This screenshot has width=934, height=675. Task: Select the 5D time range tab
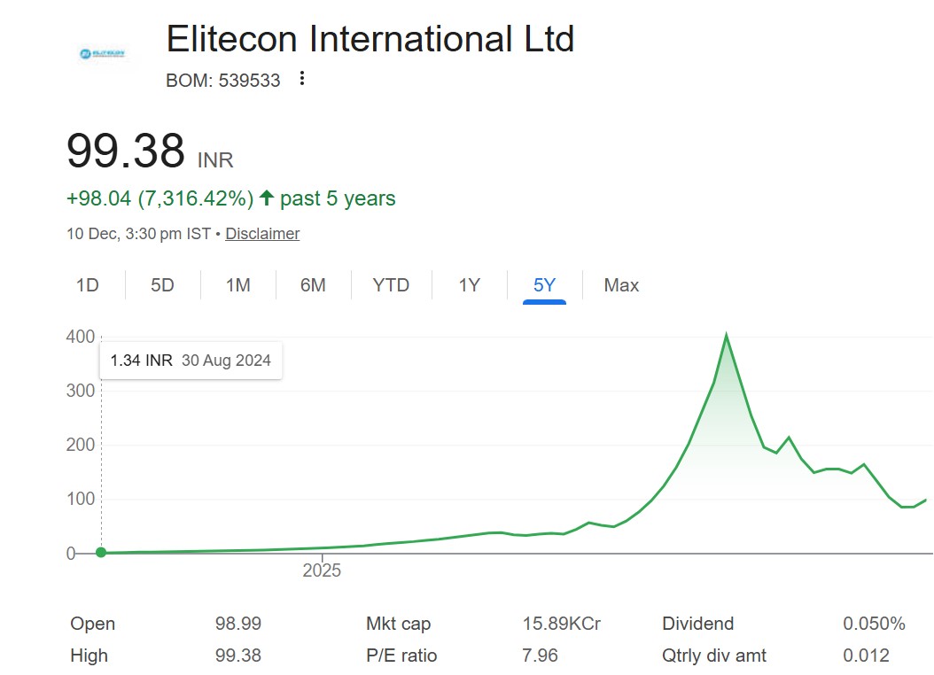pos(162,285)
